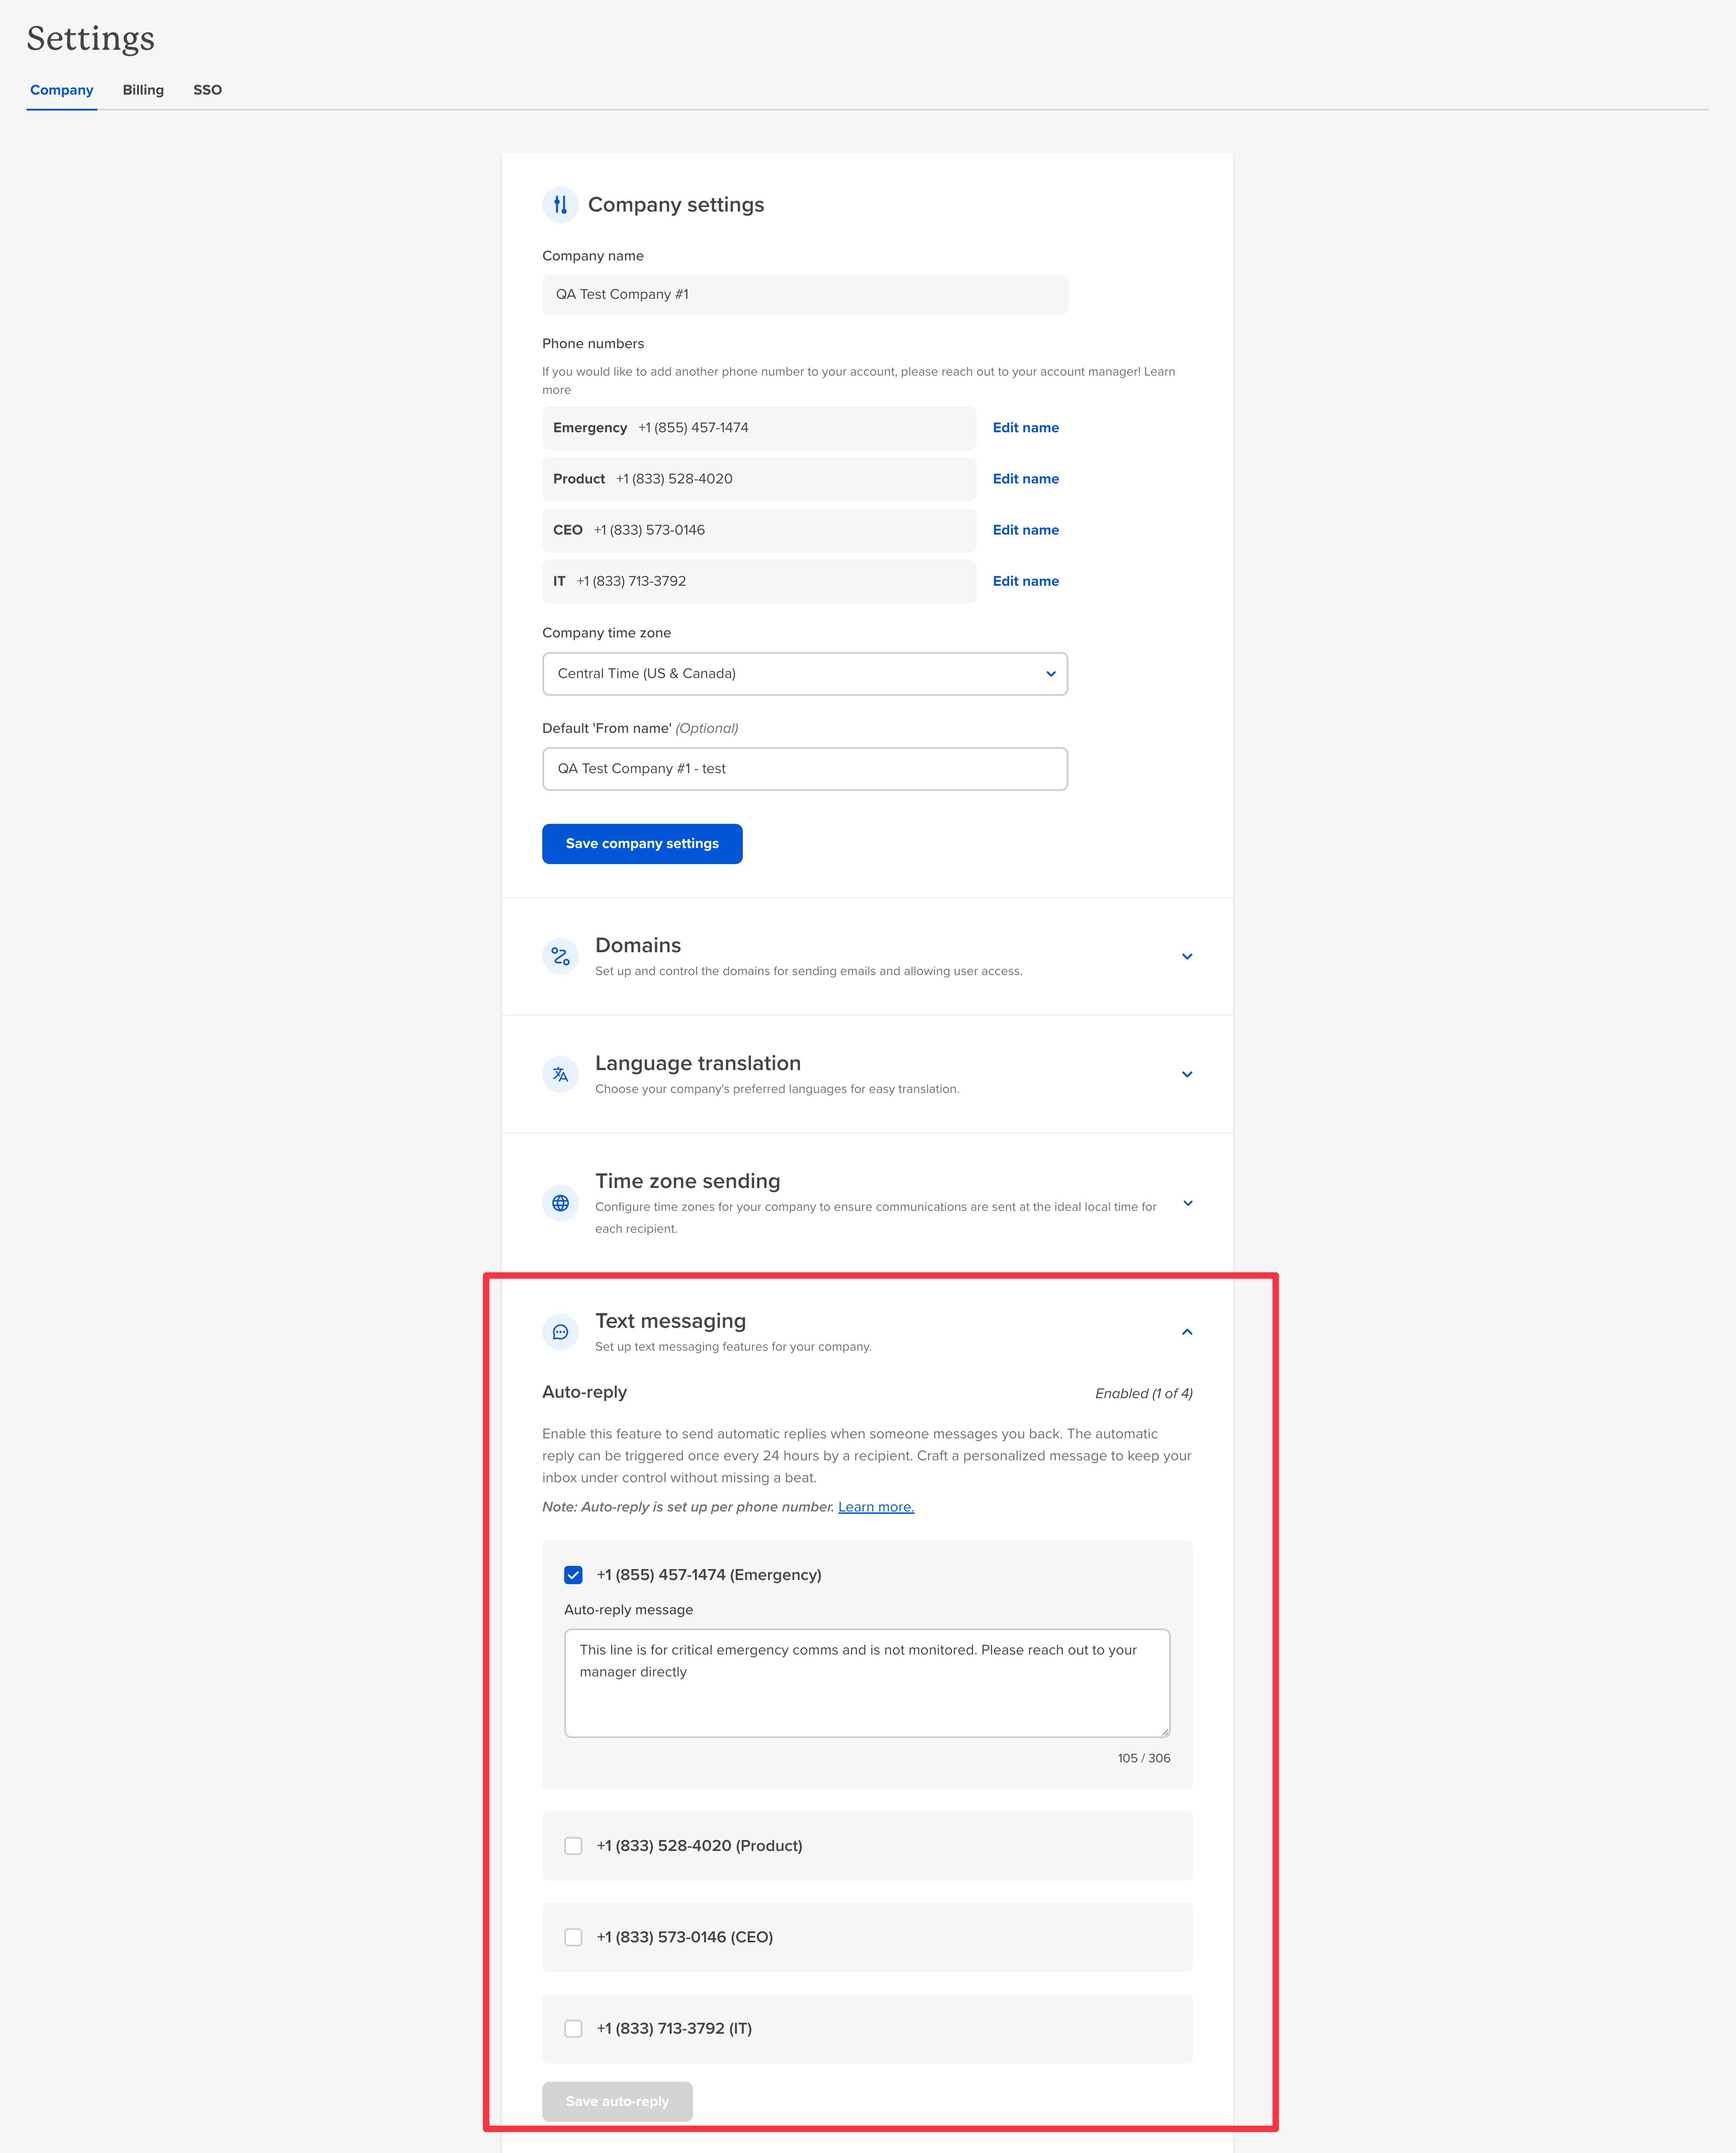Open the SSO tab

208,90
